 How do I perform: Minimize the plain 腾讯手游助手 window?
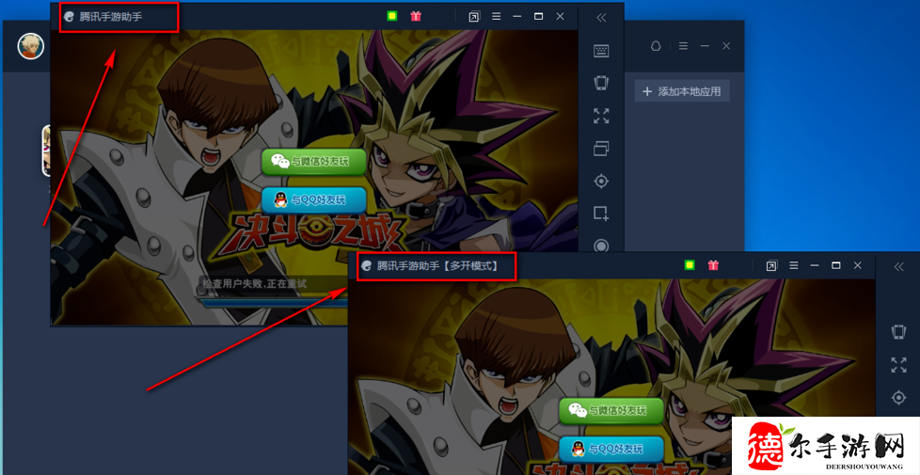point(517,16)
